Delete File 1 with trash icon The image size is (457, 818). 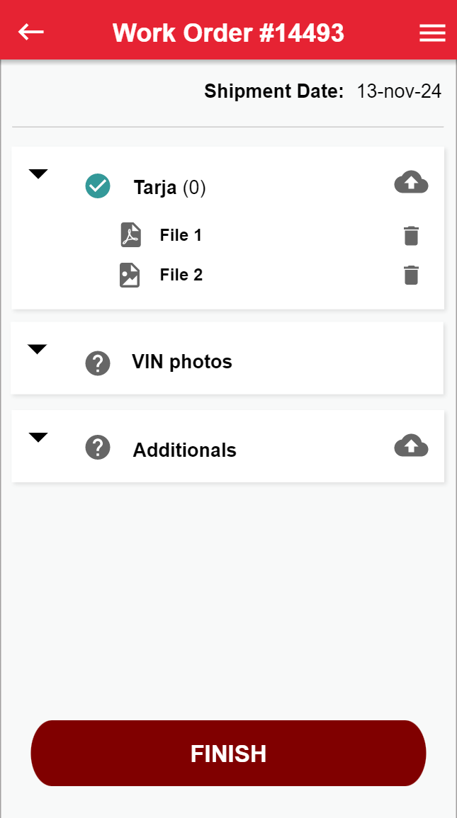[x=411, y=236]
